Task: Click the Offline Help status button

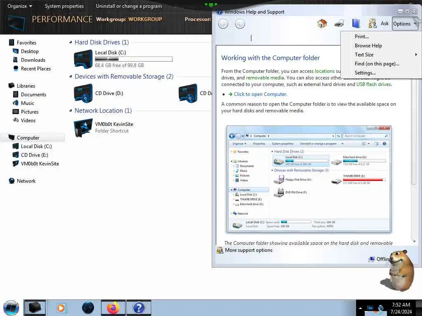Action: coord(380,259)
